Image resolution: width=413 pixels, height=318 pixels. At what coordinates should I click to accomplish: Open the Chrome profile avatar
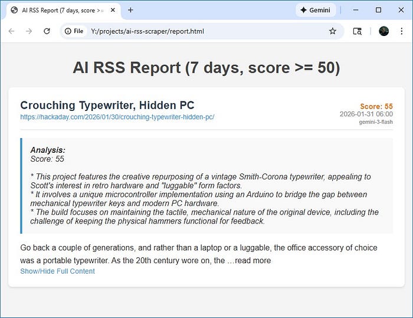pyautogui.click(x=383, y=31)
